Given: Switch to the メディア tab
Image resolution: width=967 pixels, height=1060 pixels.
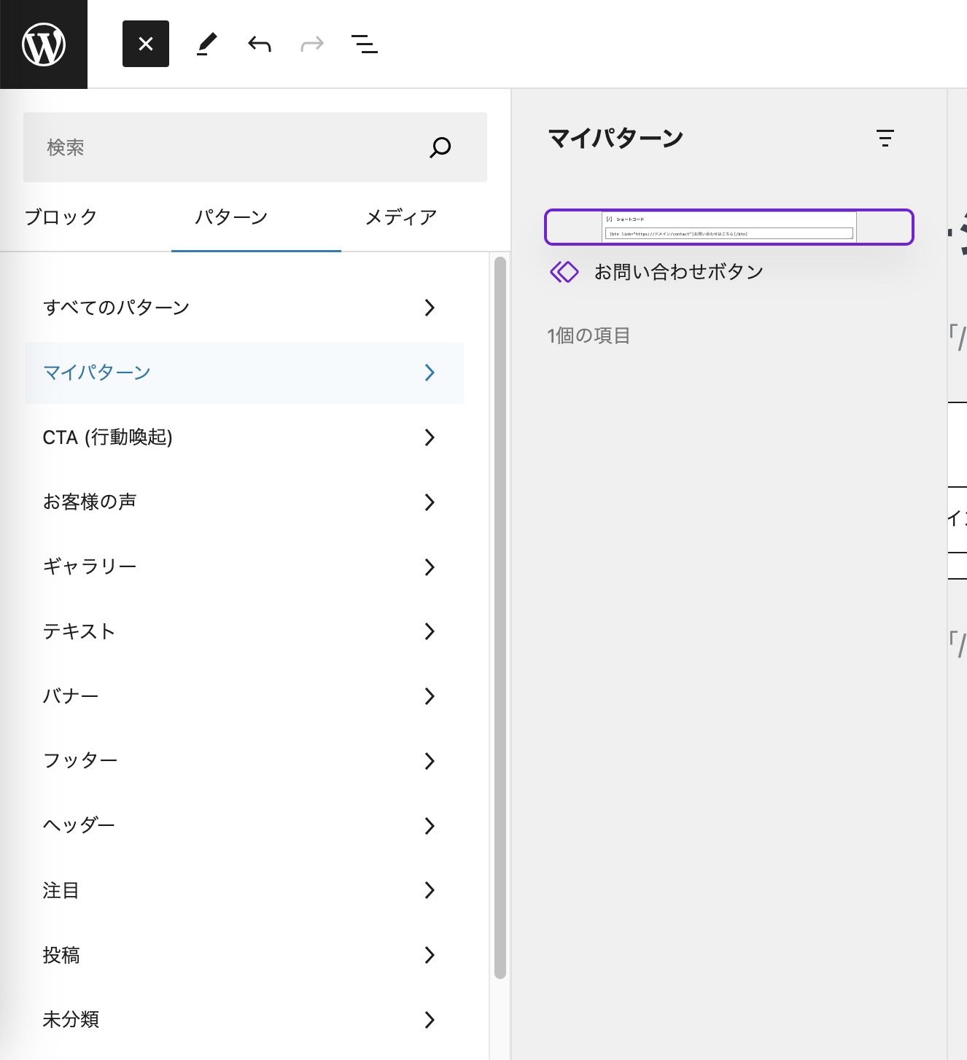Looking at the screenshot, I should tap(401, 217).
